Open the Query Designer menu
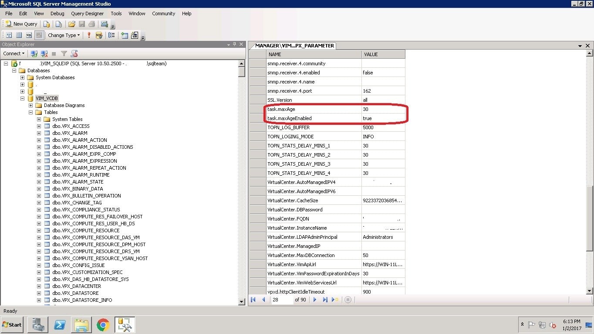The height and width of the screenshot is (334, 594). pos(88,13)
